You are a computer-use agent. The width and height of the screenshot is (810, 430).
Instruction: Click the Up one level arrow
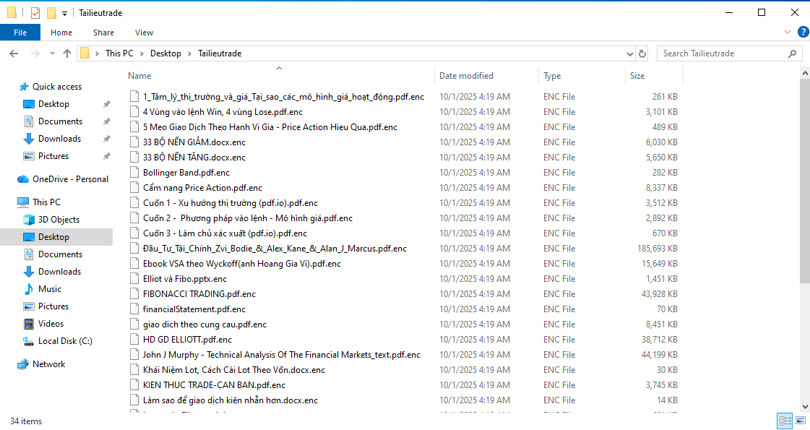(67, 53)
